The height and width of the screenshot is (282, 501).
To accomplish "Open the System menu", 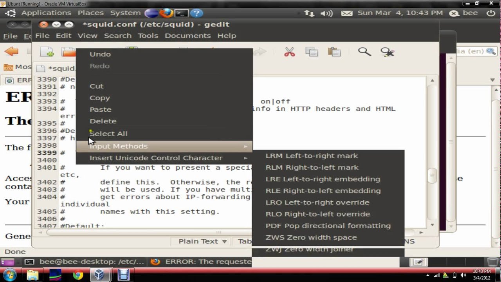I will coord(125,13).
